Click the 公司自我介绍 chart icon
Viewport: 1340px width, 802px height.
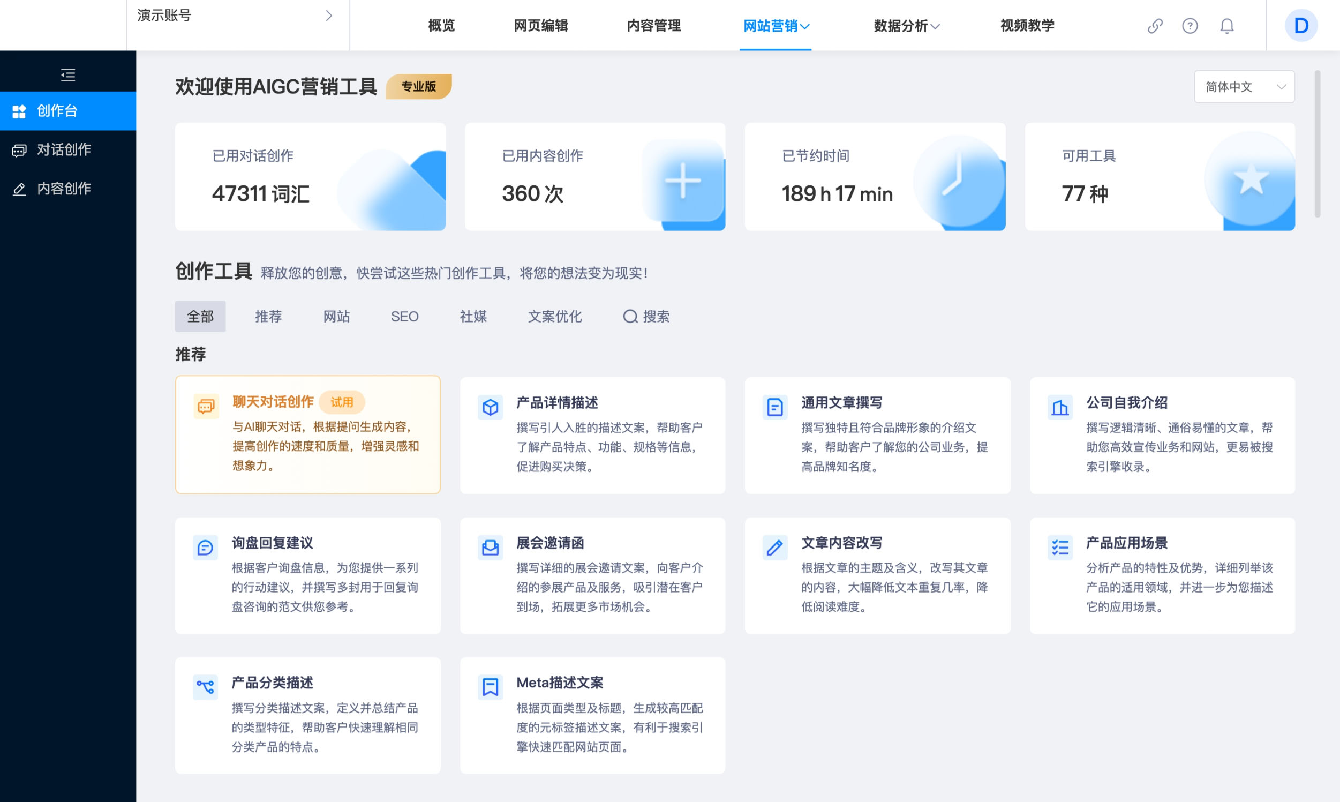pos(1060,407)
